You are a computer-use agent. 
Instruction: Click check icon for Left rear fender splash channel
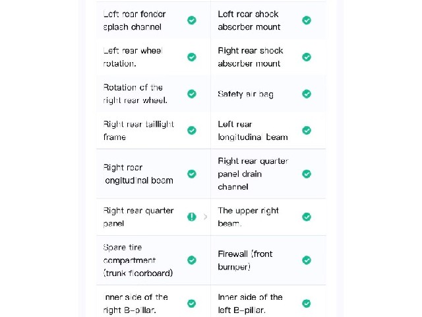click(192, 20)
